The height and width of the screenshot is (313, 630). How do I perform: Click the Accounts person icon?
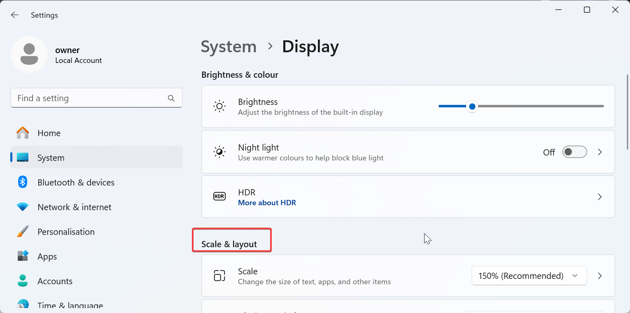(23, 281)
